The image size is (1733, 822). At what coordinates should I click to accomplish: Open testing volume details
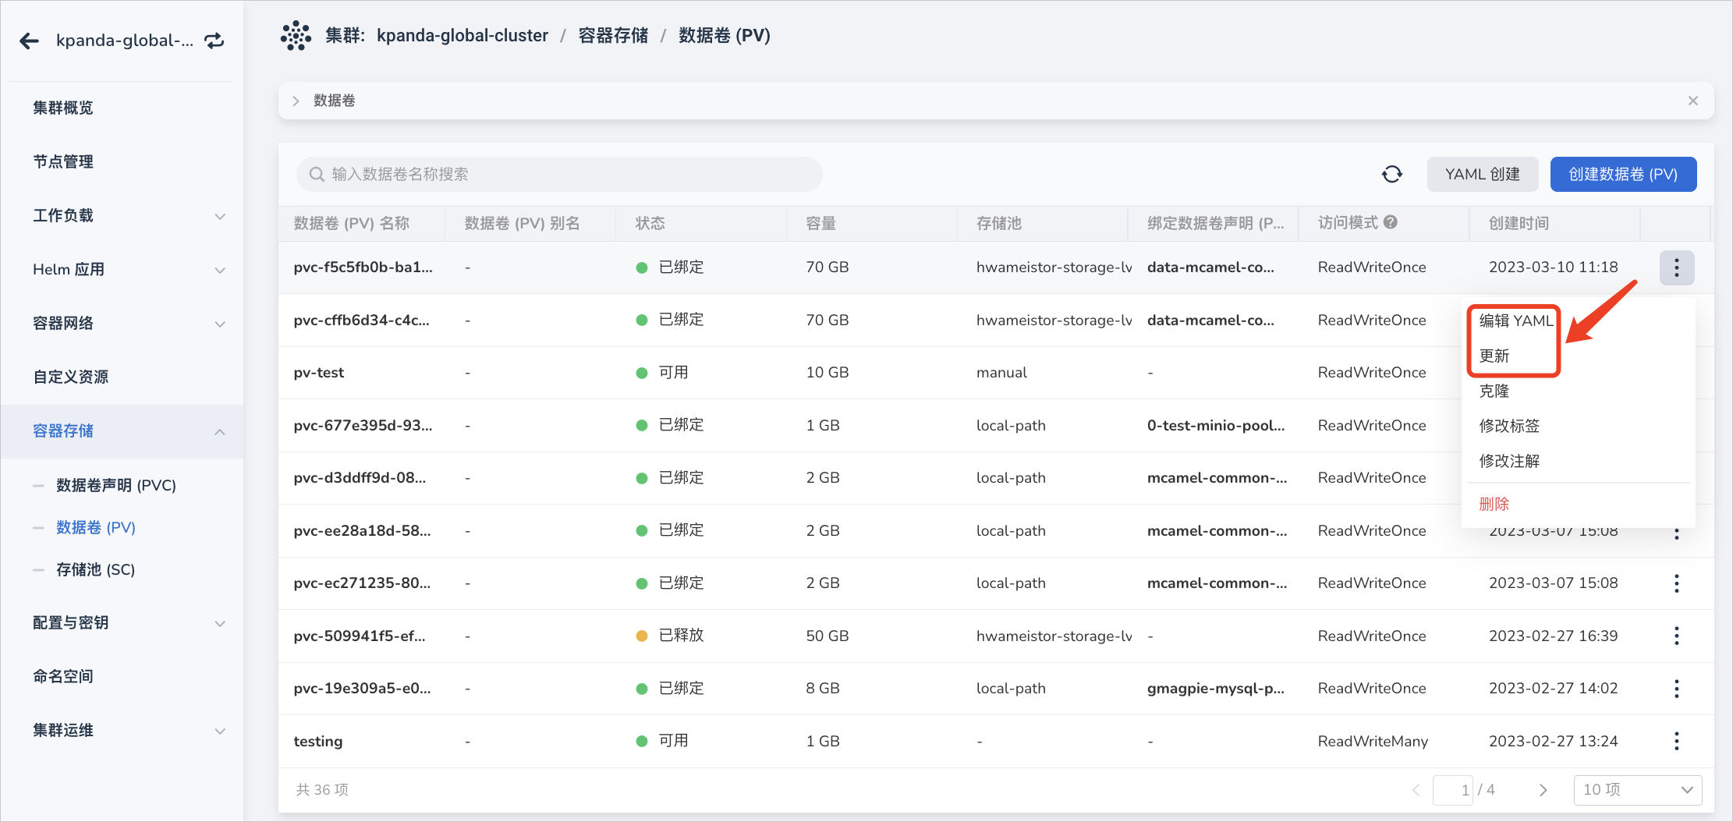318,741
